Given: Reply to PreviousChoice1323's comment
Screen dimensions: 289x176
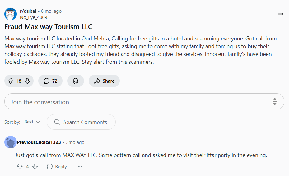Looking at the screenshot, I should point(57,166).
